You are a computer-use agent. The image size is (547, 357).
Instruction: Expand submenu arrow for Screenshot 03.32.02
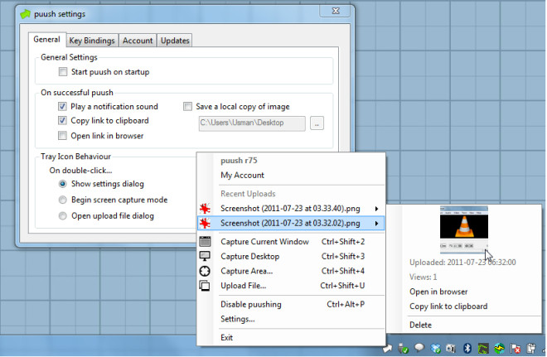tap(377, 223)
